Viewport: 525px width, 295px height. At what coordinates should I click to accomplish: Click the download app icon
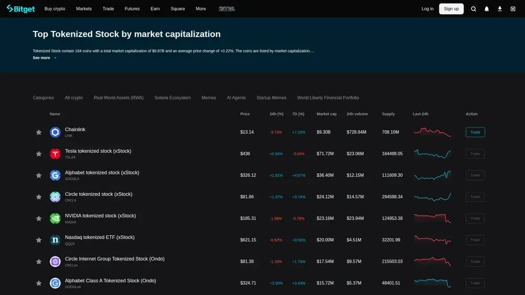(500, 9)
